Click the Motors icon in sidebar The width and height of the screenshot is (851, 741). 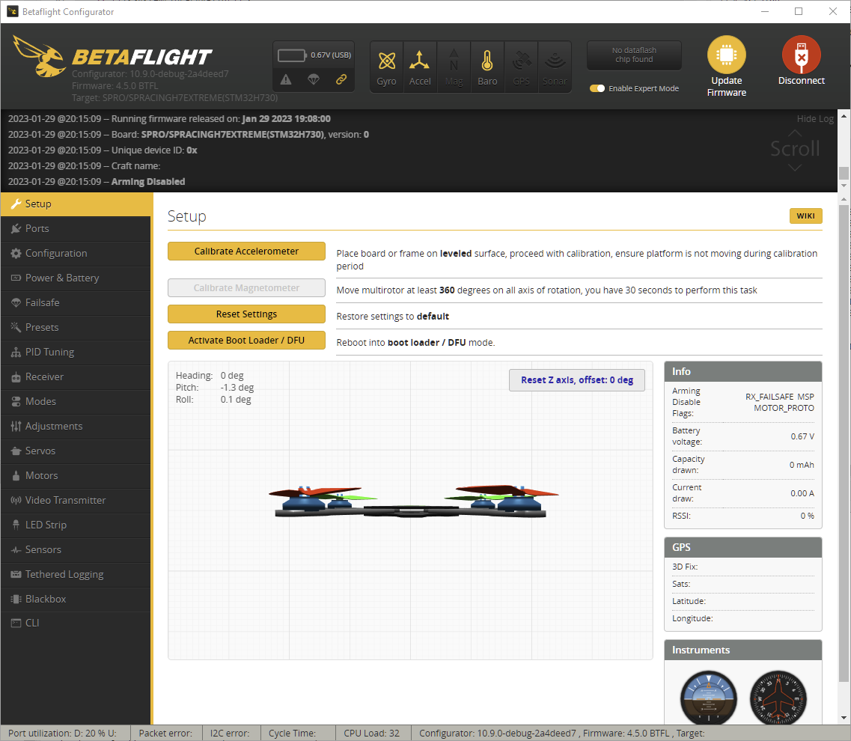click(x=16, y=475)
